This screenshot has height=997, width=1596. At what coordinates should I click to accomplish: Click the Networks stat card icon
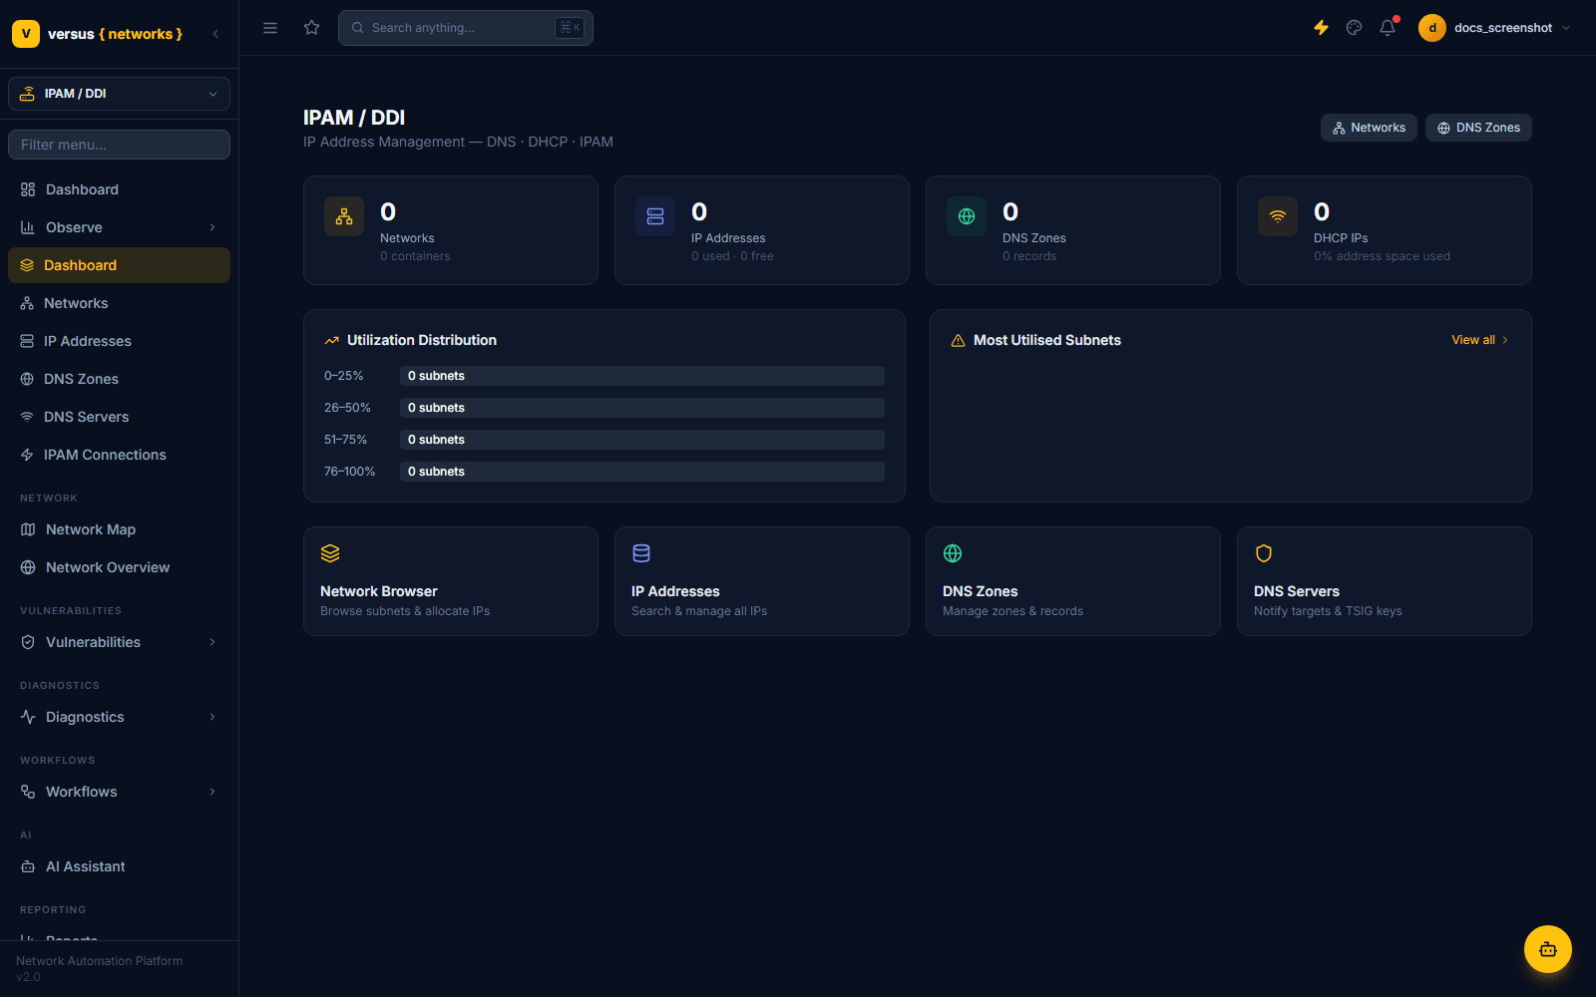(x=344, y=216)
